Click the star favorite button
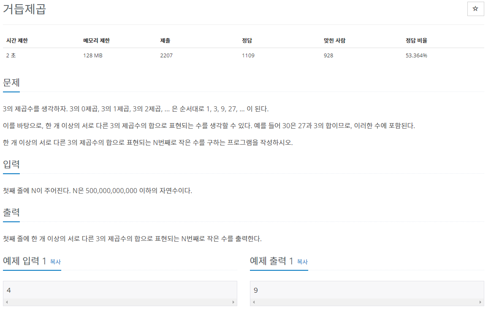Screen dimensions: 491x315 click(475, 9)
